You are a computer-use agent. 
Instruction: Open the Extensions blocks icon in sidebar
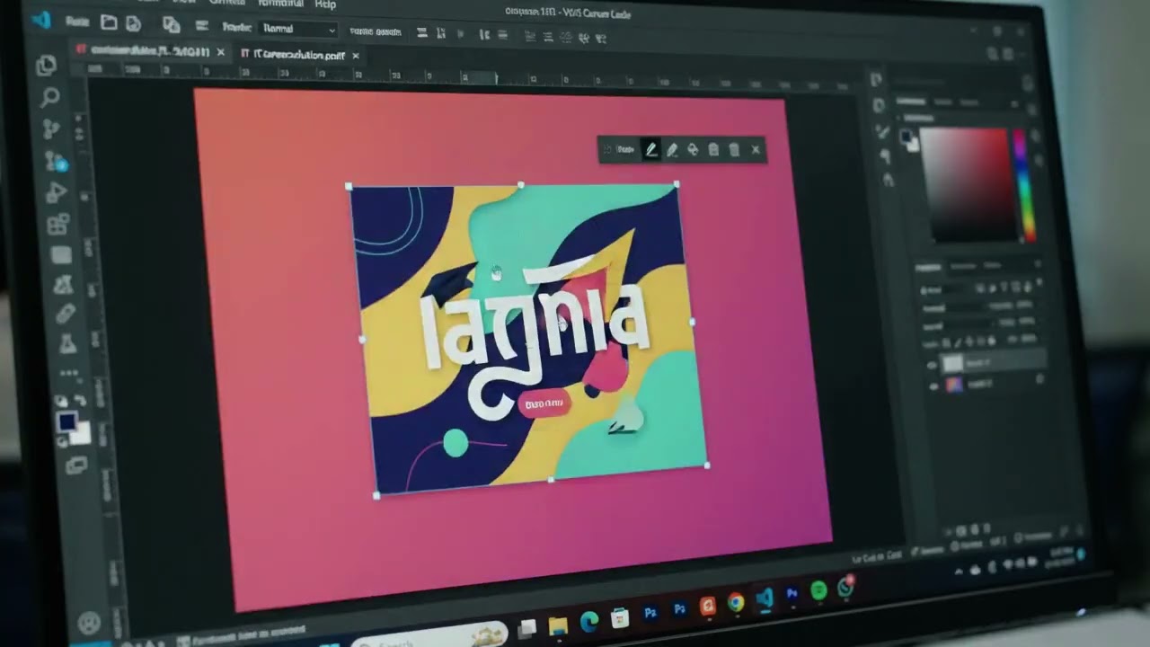point(57,224)
